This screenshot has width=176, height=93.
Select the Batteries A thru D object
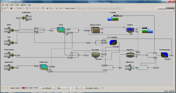[x=96, y=30]
